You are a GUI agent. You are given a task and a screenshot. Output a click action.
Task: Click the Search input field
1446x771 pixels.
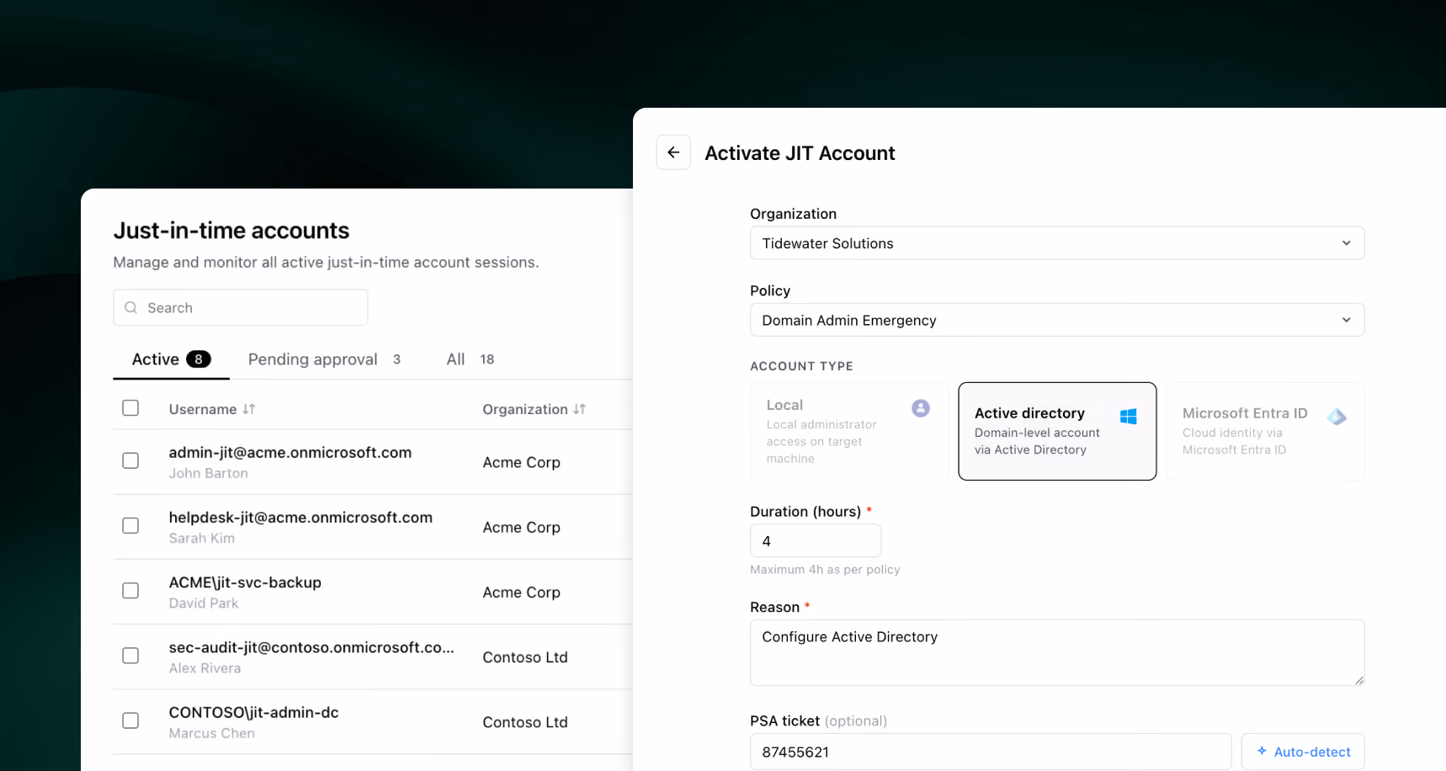coord(241,307)
